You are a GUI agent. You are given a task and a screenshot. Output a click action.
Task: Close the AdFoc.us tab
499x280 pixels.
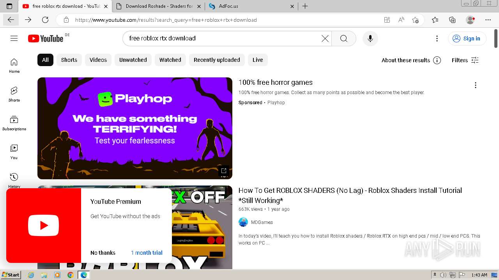click(292, 6)
